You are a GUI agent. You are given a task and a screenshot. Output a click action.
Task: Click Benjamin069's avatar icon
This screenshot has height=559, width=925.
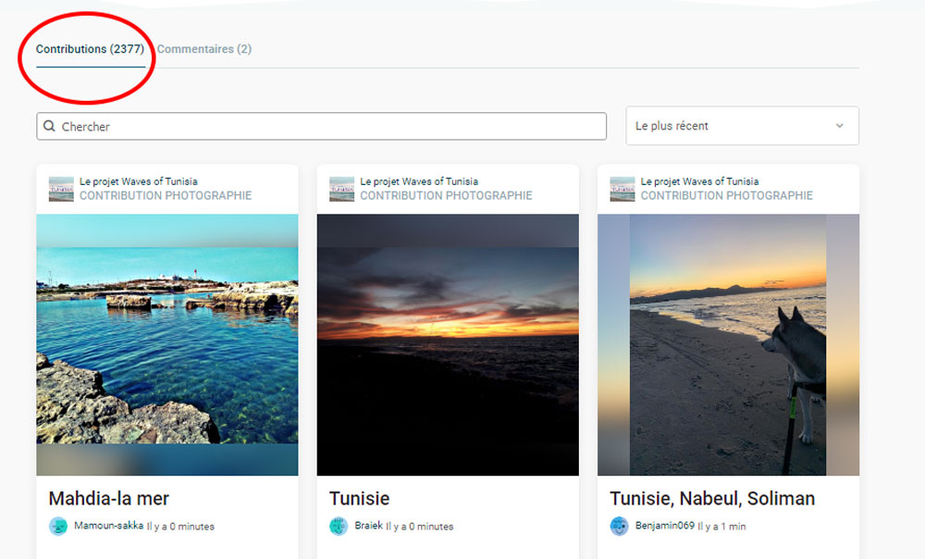(620, 526)
